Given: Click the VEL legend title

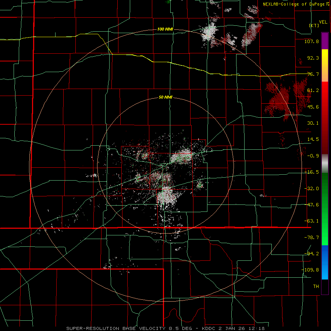Looking at the screenshot, I should (323, 22).
